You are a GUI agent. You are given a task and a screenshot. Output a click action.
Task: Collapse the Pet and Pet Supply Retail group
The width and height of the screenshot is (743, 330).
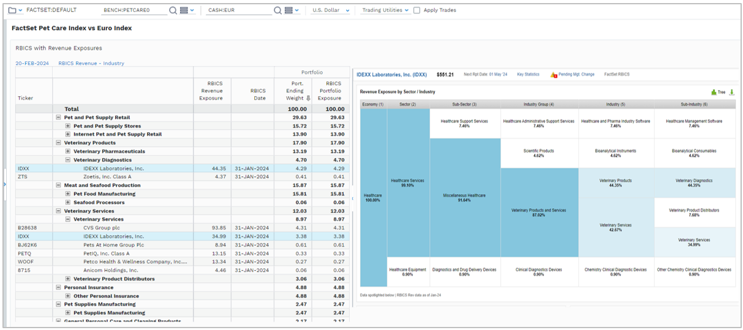pyautogui.click(x=58, y=118)
